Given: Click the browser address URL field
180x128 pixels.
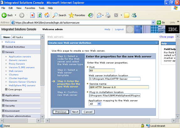Looking at the screenshot, I should [x=82, y=23].
